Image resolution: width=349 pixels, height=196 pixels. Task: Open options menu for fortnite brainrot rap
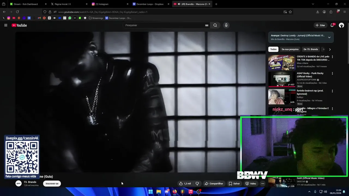[332, 91]
